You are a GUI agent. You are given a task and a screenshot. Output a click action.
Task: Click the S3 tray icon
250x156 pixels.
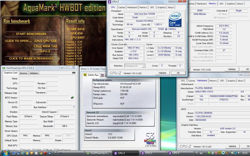tap(220, 153)
